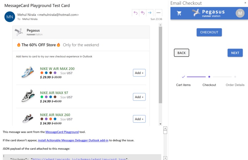Add NIKE AIR MAX 97 to cart
Viewport: 248px width, 160px height.
[x=139, y=97]
